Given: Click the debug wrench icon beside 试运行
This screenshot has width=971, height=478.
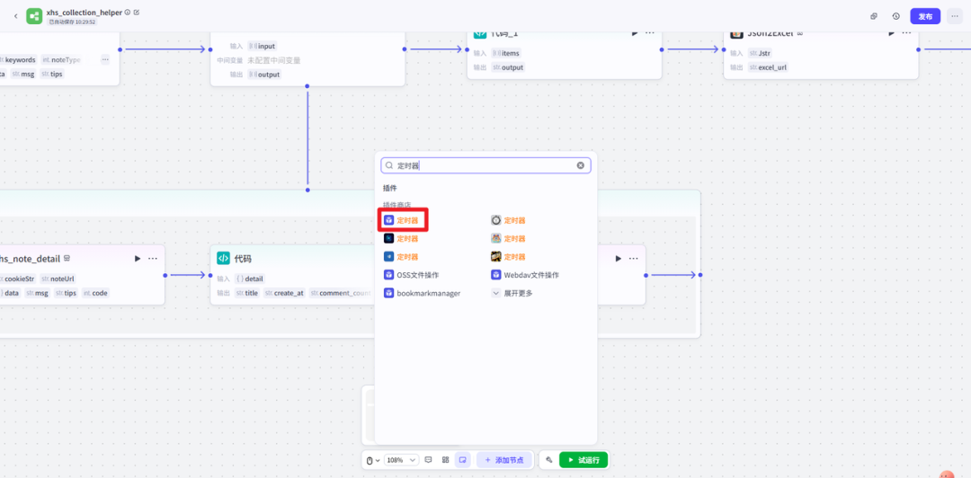Looking at the screenshot, I should click(548, 460).
